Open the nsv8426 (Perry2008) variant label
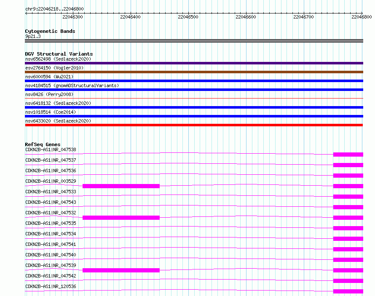The height and width of the screenshot is (296, 375). (49, 94)
